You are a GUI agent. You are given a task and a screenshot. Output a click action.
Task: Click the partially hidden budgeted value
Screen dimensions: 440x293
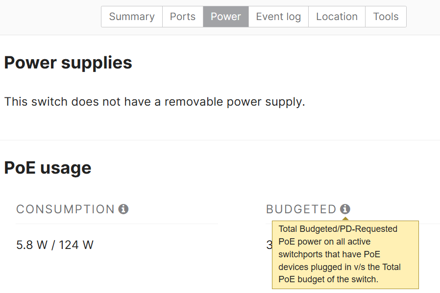coord(269,245)
